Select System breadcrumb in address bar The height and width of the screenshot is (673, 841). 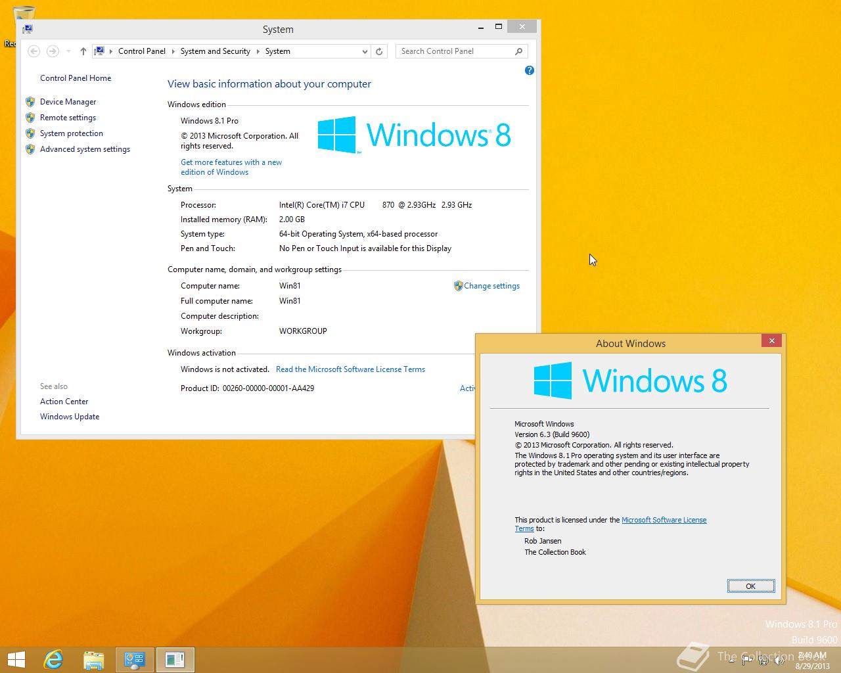pyautogui.click(x=278, y=51)
